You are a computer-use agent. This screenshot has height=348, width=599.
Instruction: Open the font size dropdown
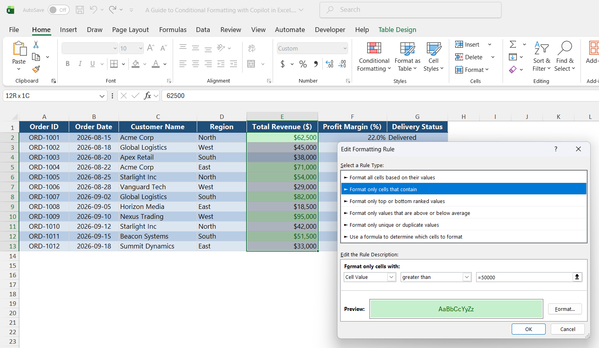click(141, 49)
